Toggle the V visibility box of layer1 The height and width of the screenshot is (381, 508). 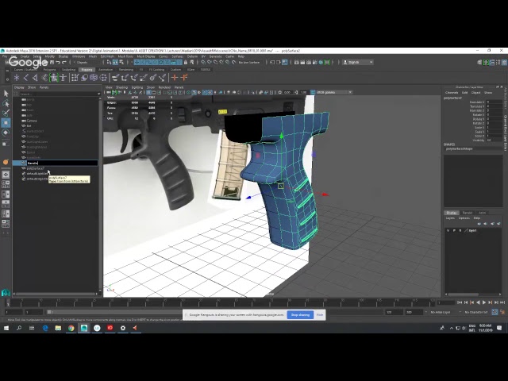click(448, 230)
